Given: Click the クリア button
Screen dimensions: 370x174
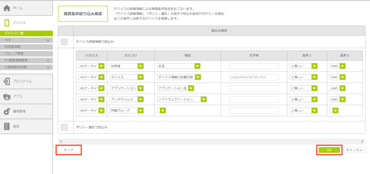Looking at the screenshot, I should point(69,150).
